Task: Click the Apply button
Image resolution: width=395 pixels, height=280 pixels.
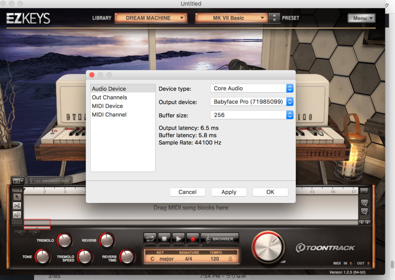Action: (229, 192)
